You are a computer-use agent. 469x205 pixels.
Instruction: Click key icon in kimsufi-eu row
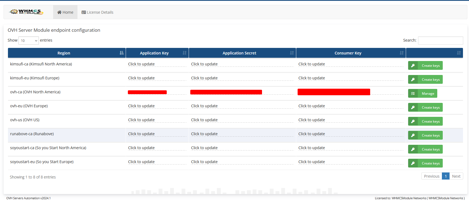point(413,79)
